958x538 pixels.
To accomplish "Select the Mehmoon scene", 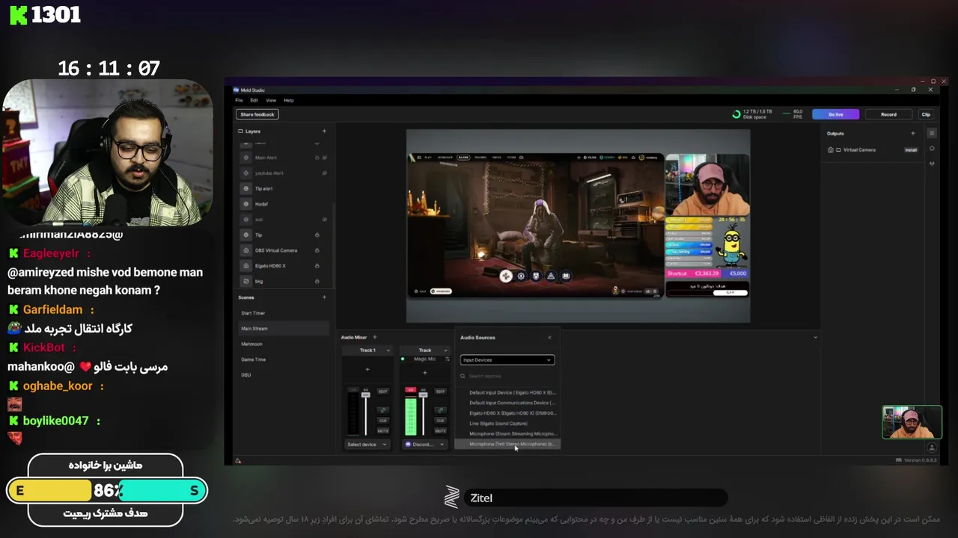I will [283, 344].
